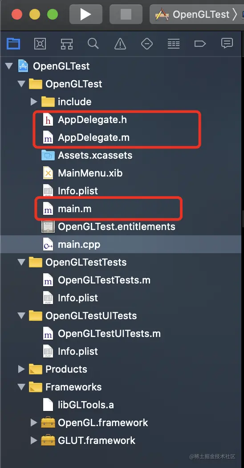Open the Test navigator diamond icon

[x=146, y=44]
